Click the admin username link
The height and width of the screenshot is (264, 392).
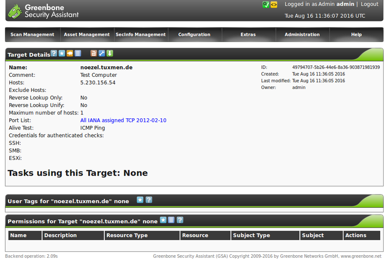click(345, 4)
